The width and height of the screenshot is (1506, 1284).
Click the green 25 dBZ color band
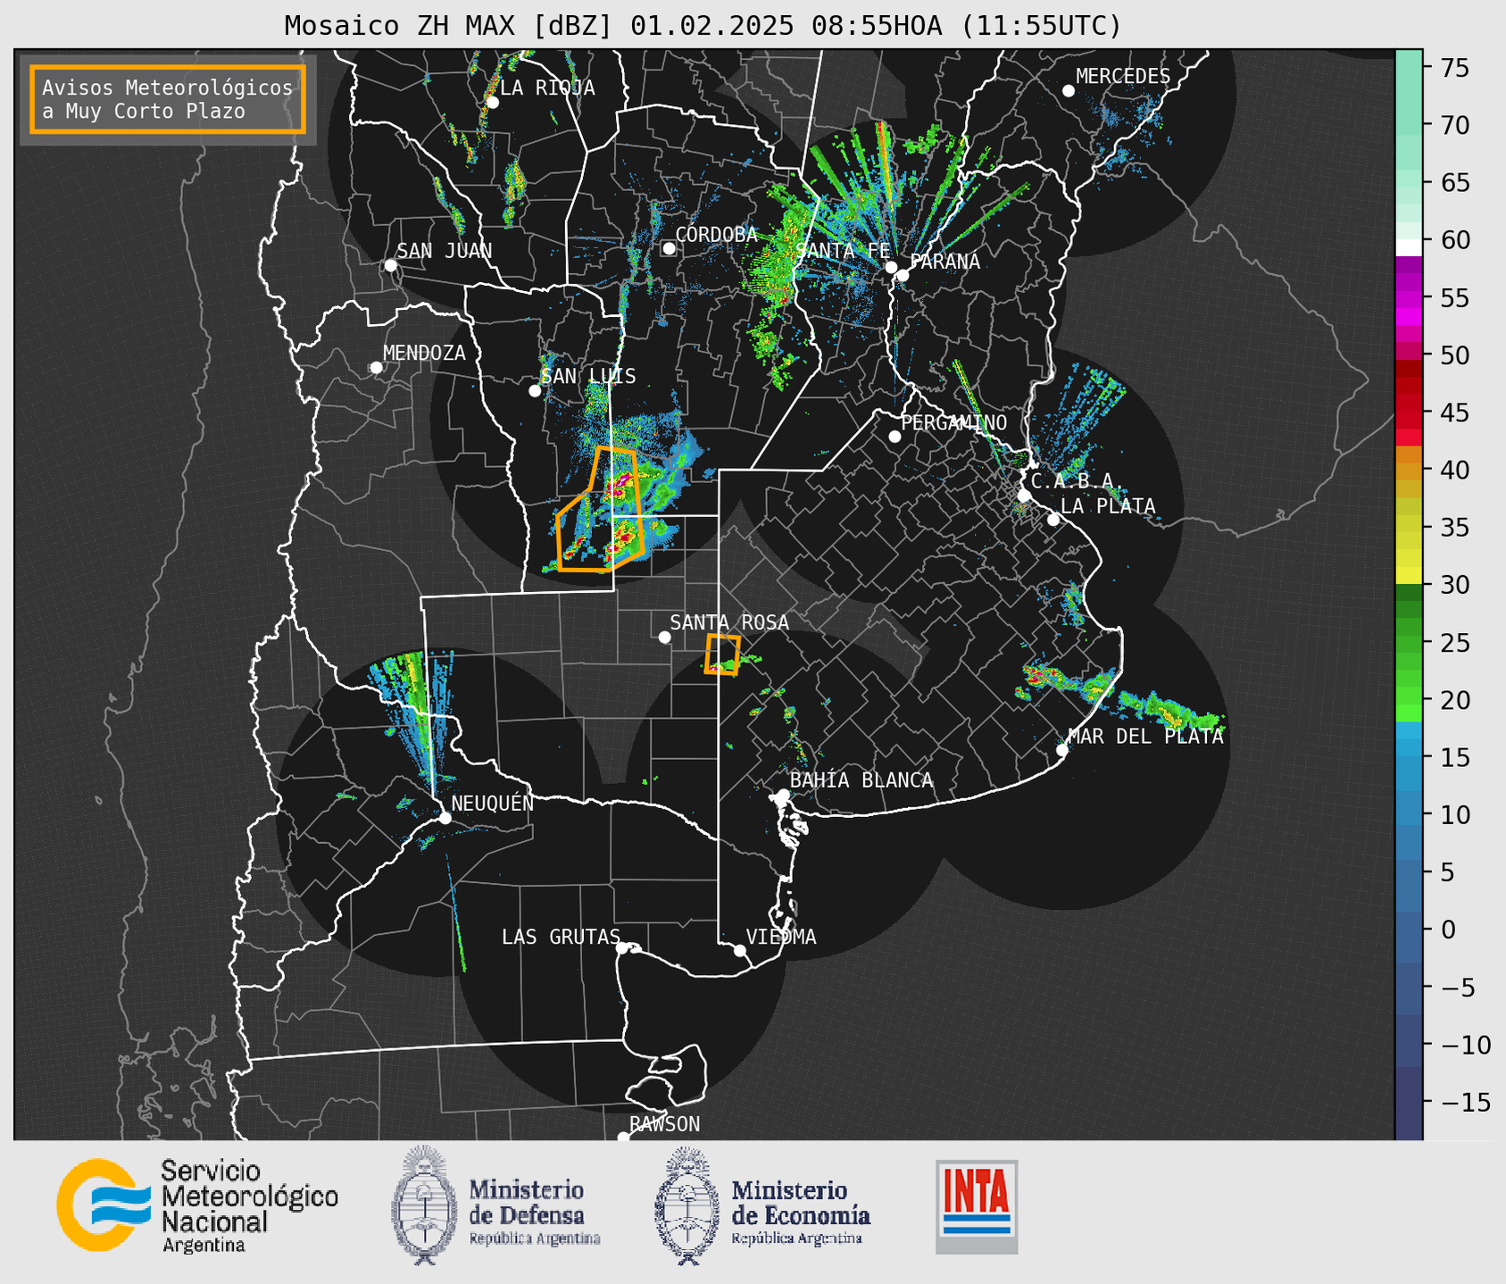(x=1409, y=644)
